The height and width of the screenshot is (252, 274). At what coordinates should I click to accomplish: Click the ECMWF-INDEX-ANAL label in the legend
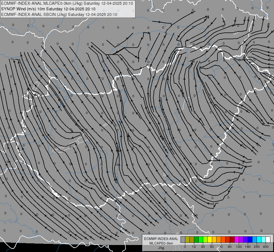[x=161, y=239]
